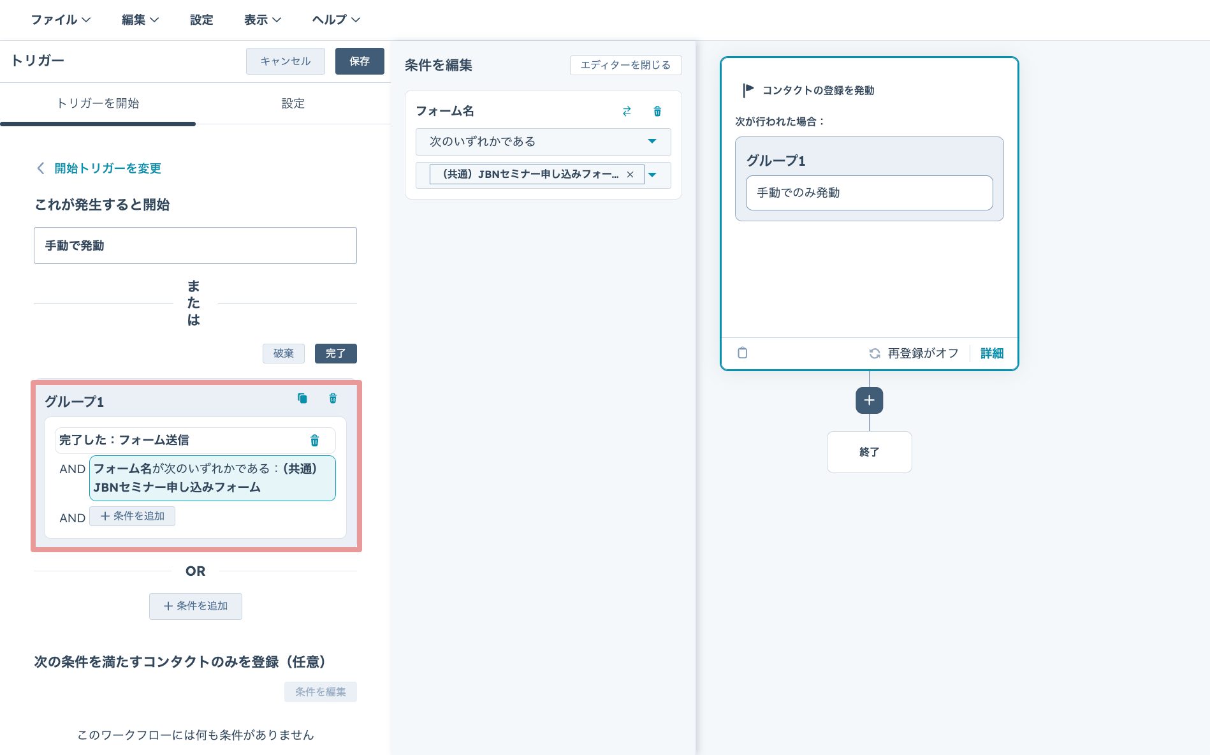The image size is (1210, 755).
Task: Click the clipboard icon in trigger card
Action: 743,353
